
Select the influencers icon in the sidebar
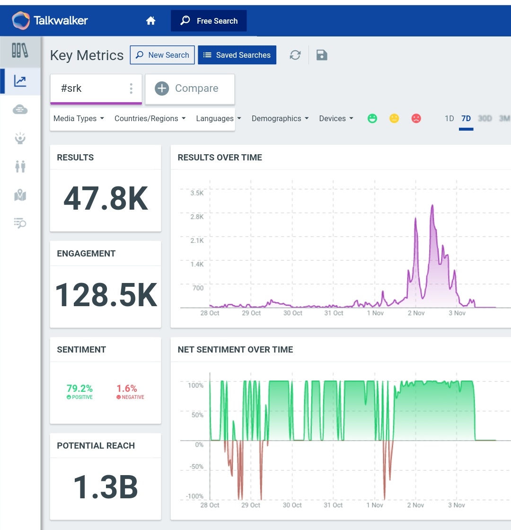tap(19, 138)
